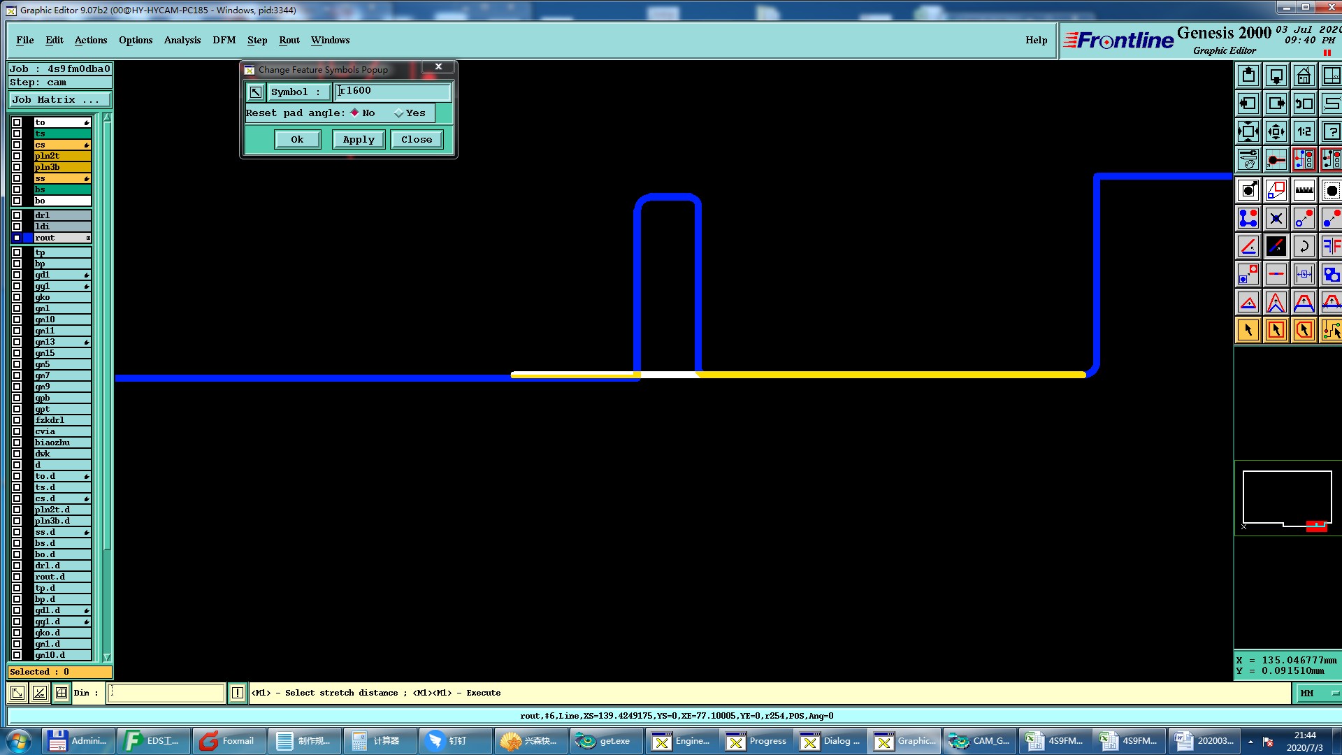Screen dimensions: 1342x755
Task: Select the delete feature X tool
Action: tap(1276, 219)
